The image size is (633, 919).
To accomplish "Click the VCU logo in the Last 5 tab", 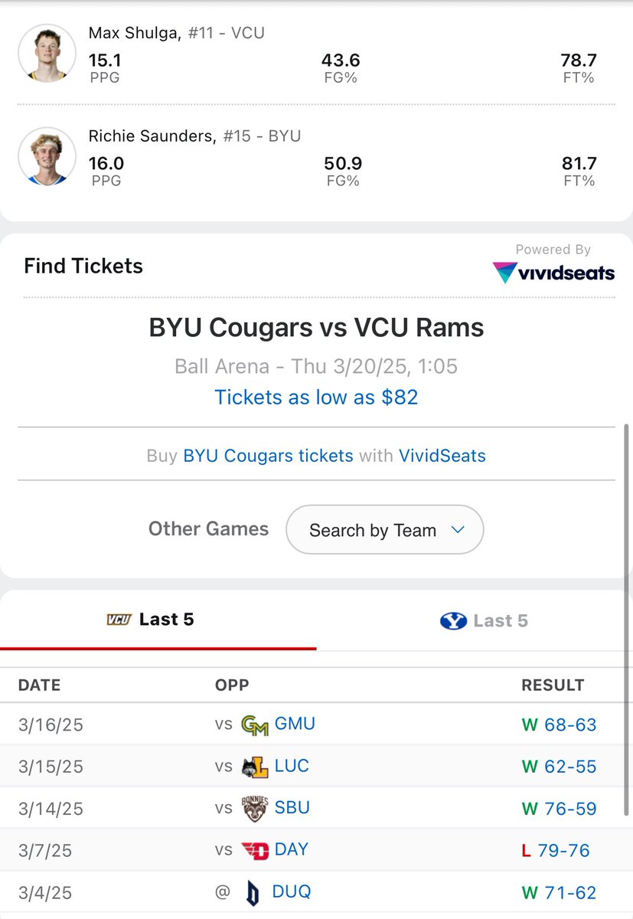I will coord(119,620).
